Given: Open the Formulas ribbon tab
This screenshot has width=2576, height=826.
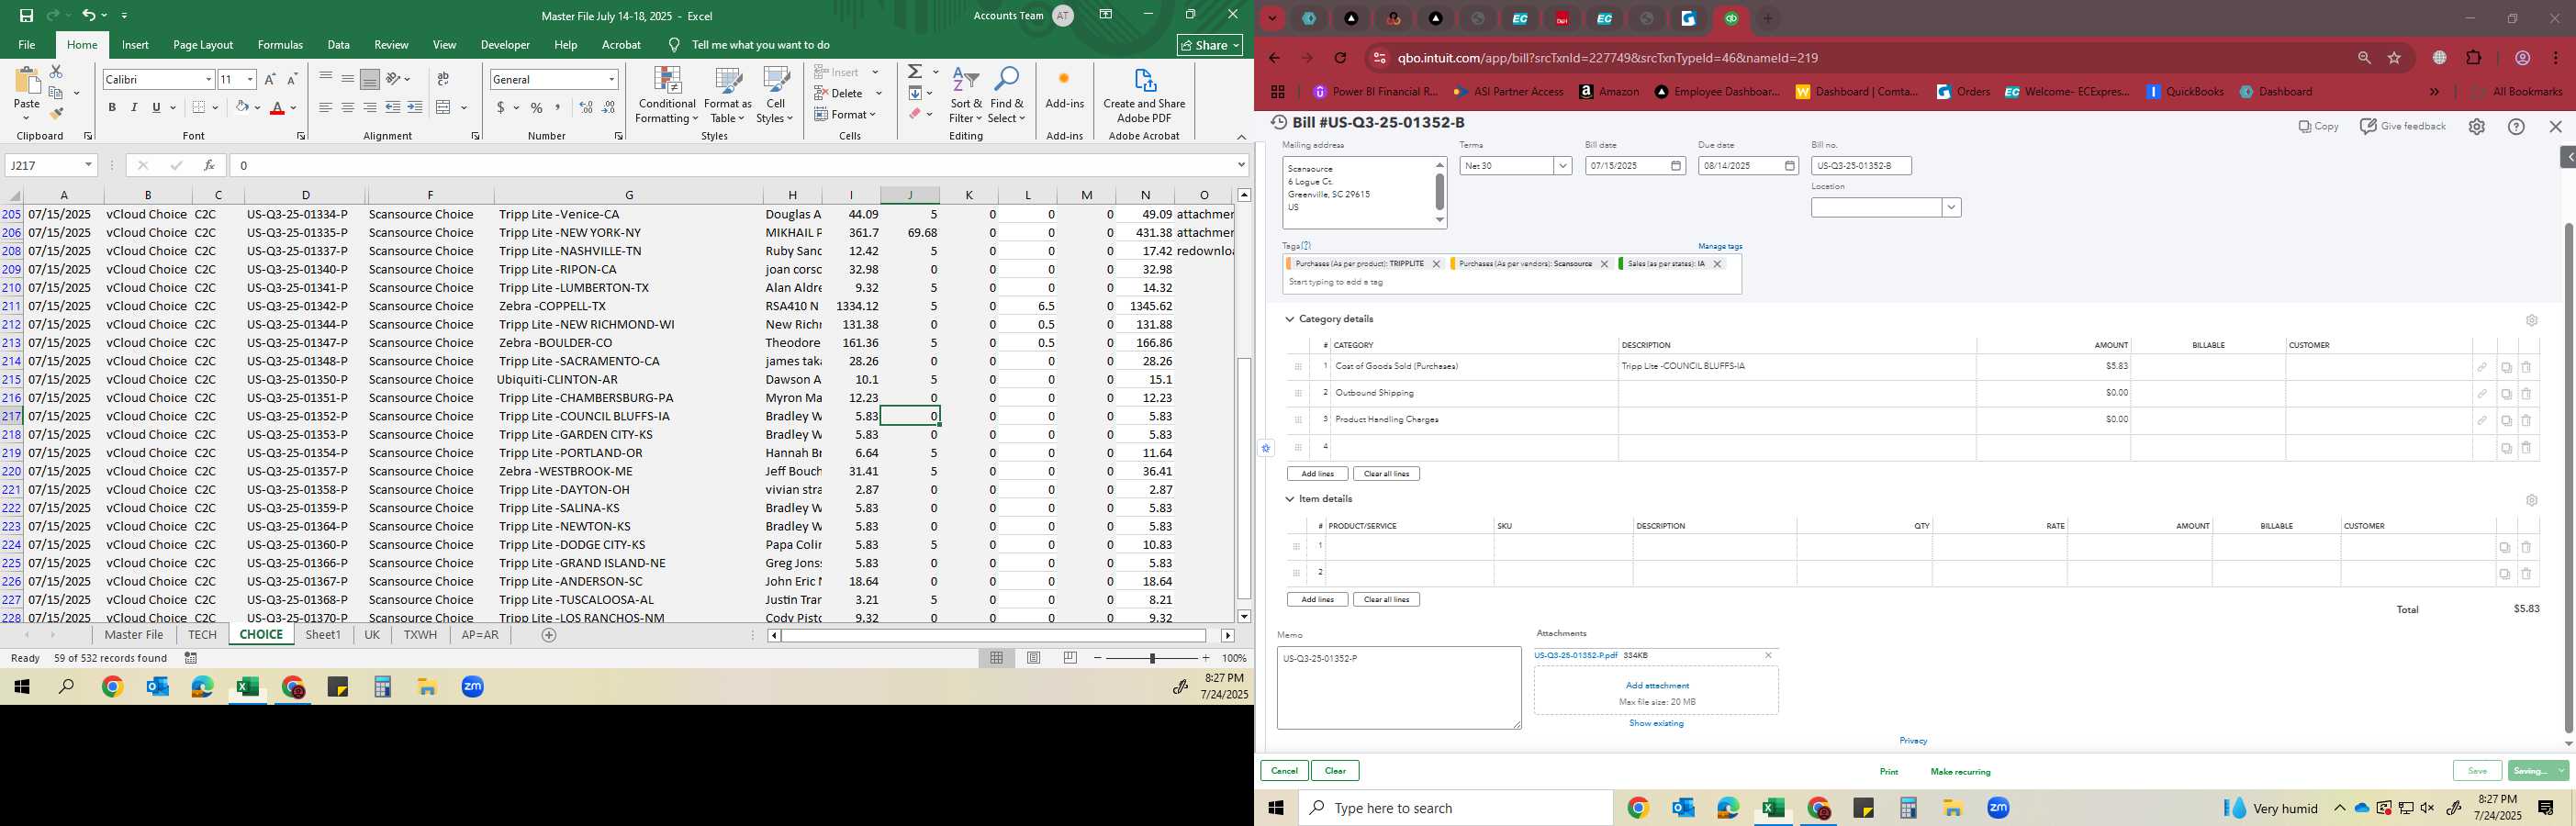Looking at the screenshot, I should coord(280,45).
